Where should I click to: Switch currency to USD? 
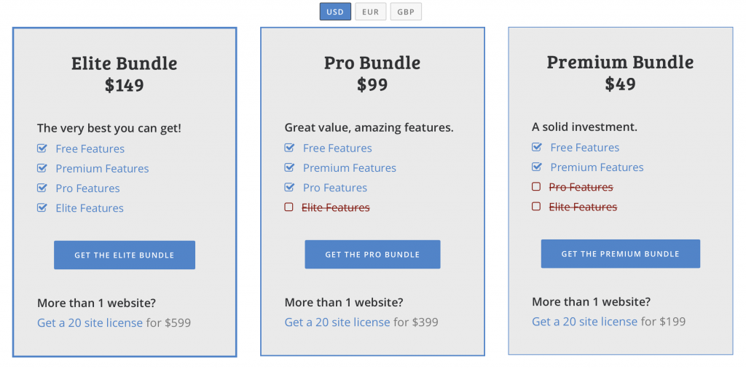click(x=335, y=12)
